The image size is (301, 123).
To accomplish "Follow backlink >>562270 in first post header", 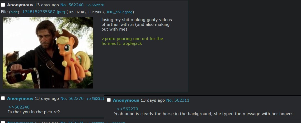I will [95, 5].
